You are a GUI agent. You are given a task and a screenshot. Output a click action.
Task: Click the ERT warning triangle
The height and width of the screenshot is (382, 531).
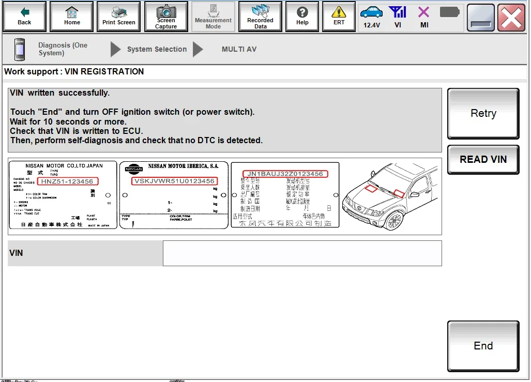339,12
